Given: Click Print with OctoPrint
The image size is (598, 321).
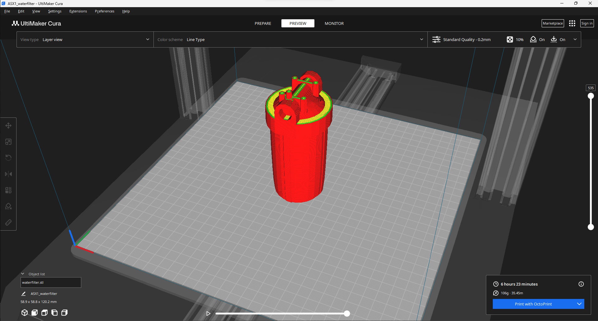Looking at the screenshot, I should pyautogui.click(x=534, y=304).
